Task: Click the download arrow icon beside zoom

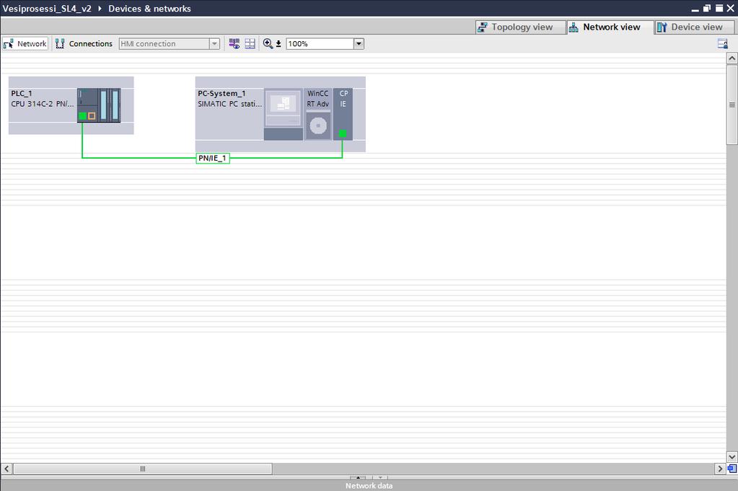Action: (278, 44)
